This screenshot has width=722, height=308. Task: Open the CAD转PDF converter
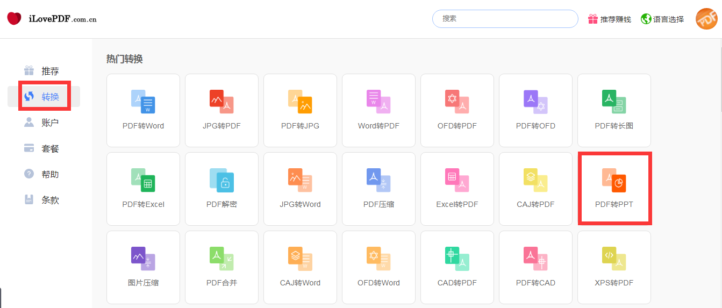click(x=457, y=267)
